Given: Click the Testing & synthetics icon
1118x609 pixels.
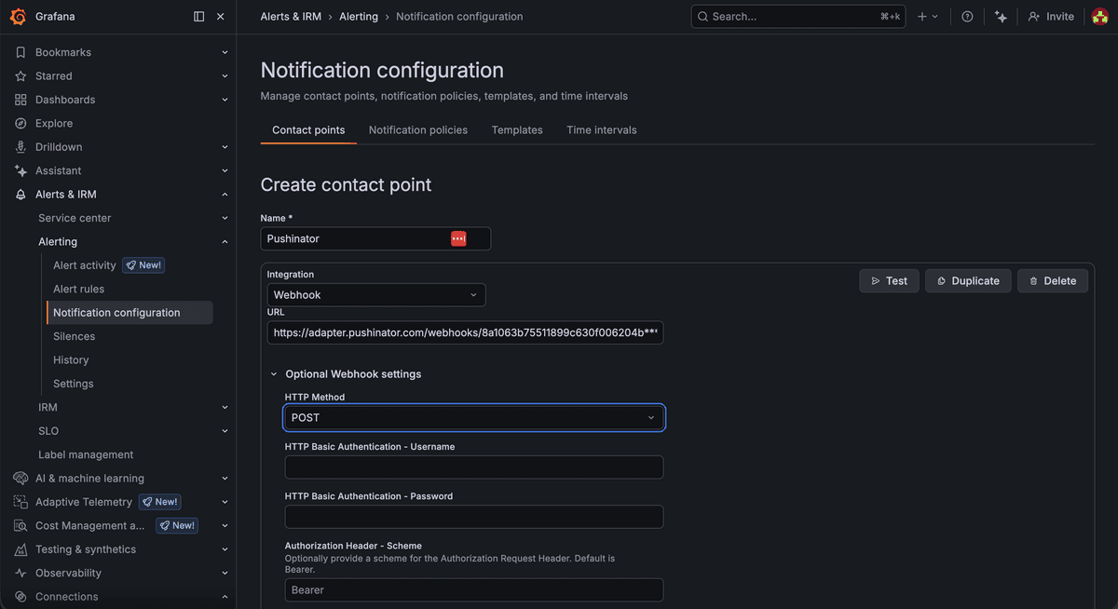Looking at the screenshot, I should pyautogui.click(x=20, y=549).
